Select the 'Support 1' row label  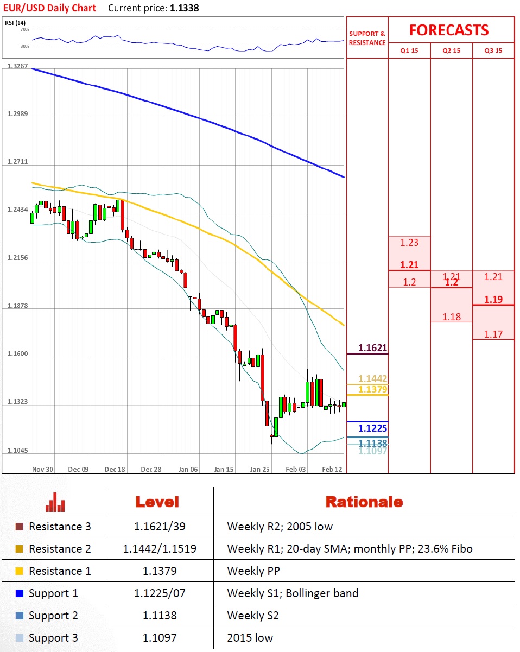53,593
